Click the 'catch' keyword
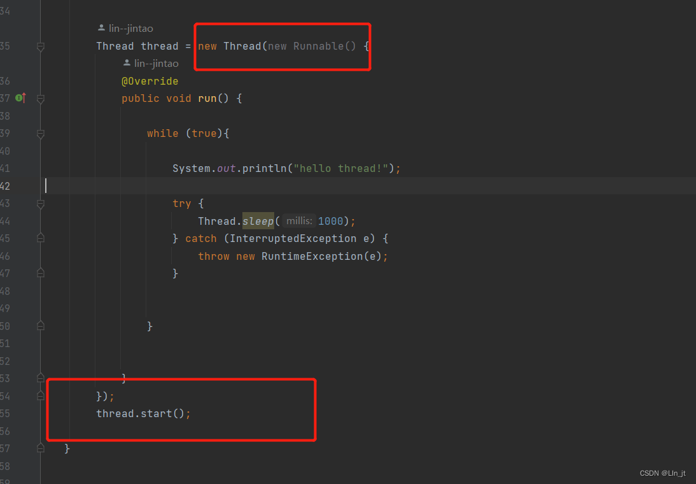The height and width of the screenshot is (484, 696). (x=200, y=239)
